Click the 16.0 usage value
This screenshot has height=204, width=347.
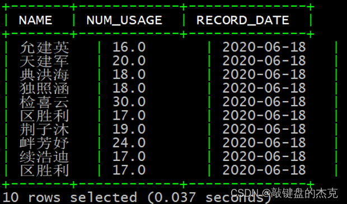[129, 48]
